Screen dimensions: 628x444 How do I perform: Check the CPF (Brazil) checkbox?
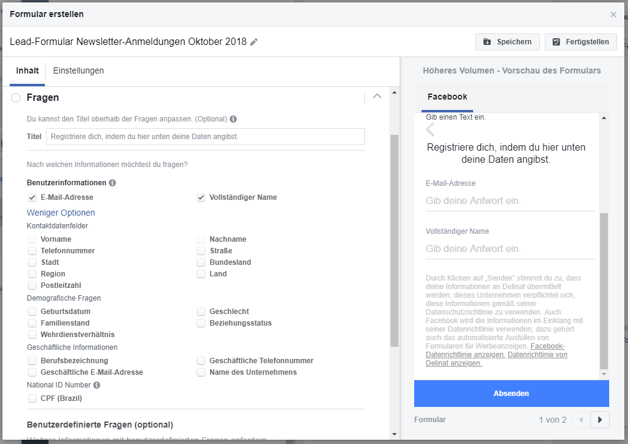click(32, 398)
